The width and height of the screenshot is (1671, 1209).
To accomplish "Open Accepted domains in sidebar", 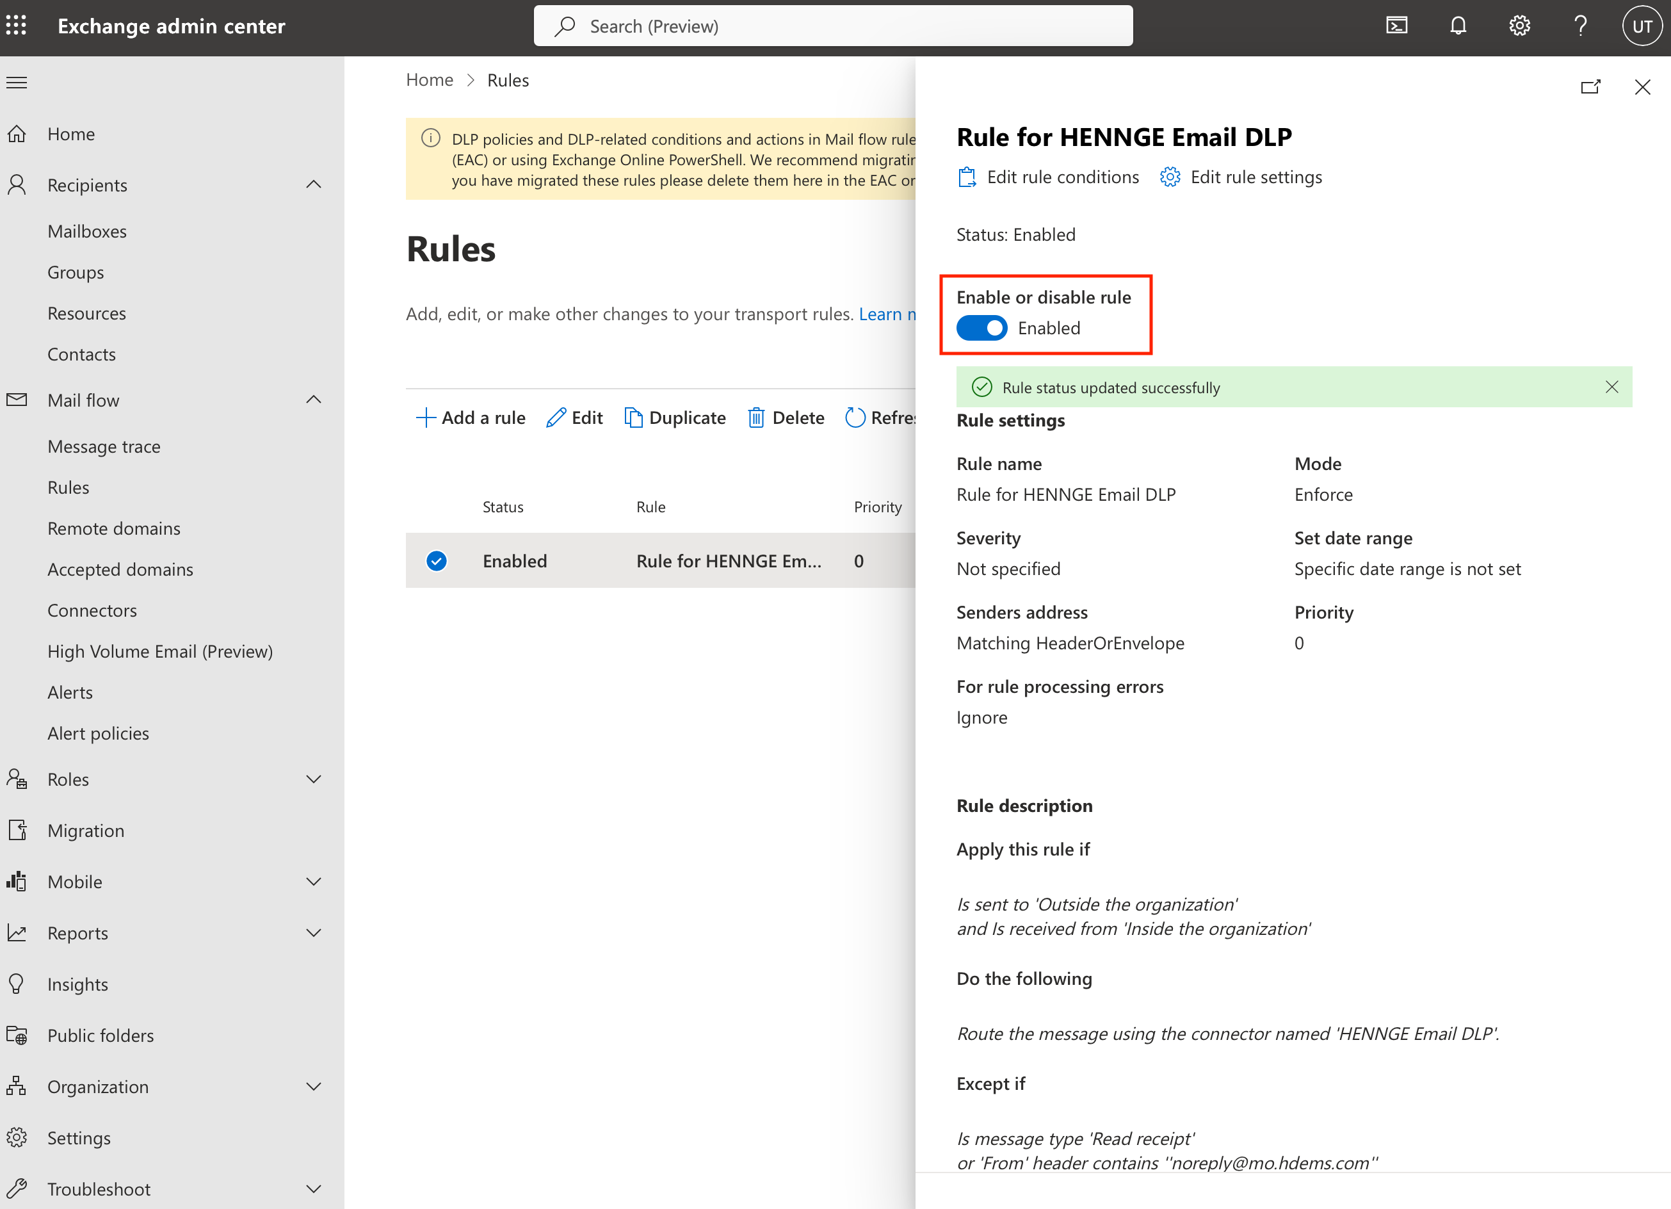I will [120, 569].
